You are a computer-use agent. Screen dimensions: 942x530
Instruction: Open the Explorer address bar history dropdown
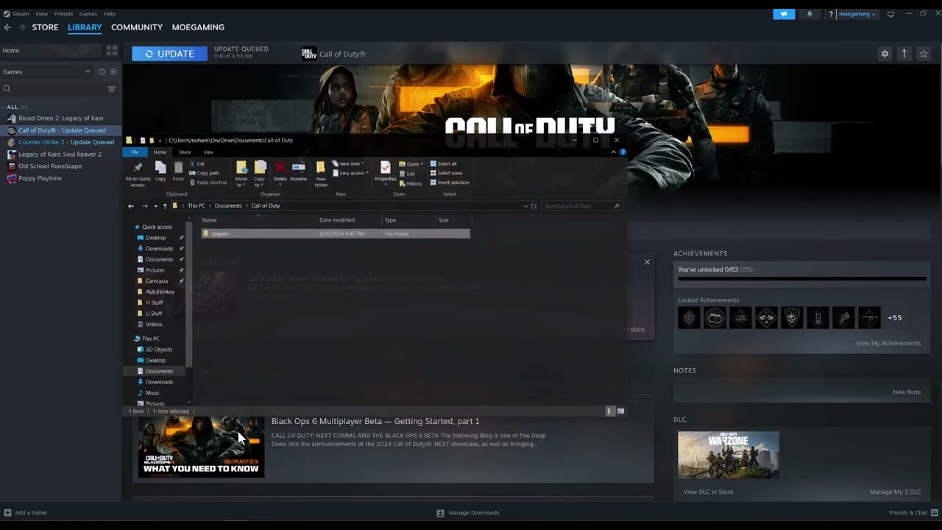[525, 206]
